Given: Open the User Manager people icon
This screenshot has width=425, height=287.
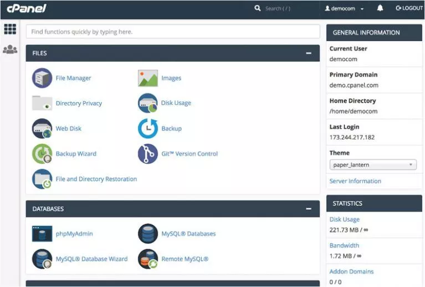Looking at the screenshot, I should coord(10,49).
